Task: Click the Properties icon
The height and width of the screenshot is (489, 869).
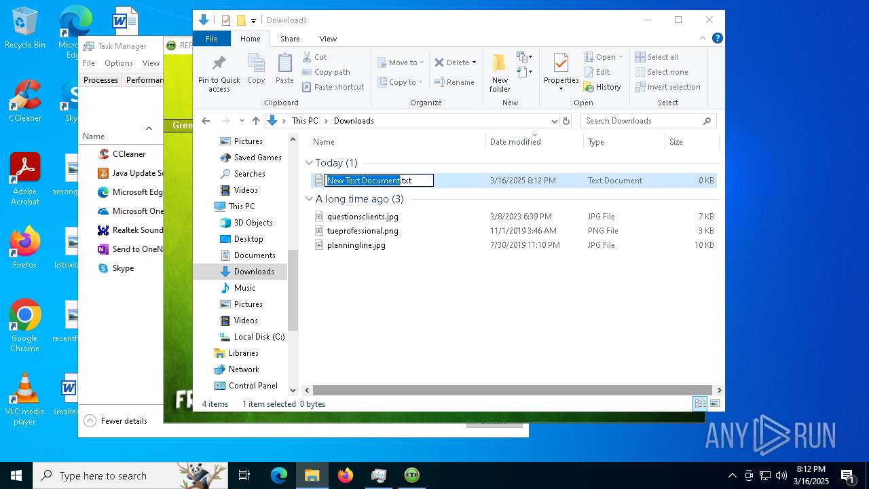Action: pos(561,65)
